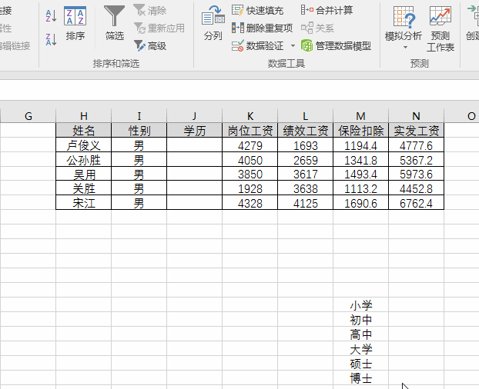Open Manage Data Model (管理数据模型)
The height and width of the screenshot is (389, 479).
click(x=337, y=46)
